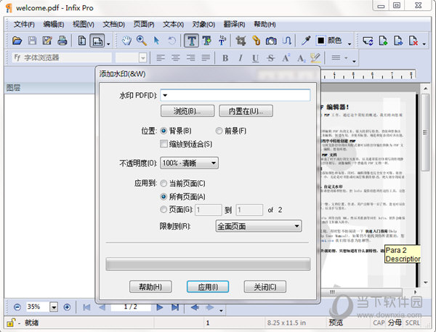The image size is (436, 332).
Task: Click the page range end field
Action: [249, 210]
